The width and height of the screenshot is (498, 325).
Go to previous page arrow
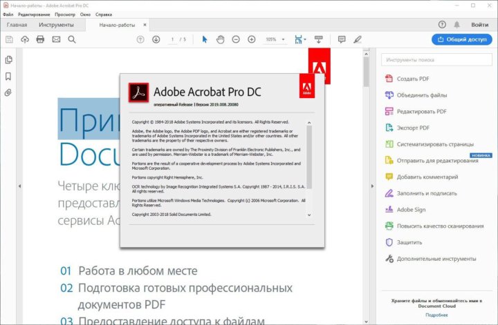coord(140,39)
